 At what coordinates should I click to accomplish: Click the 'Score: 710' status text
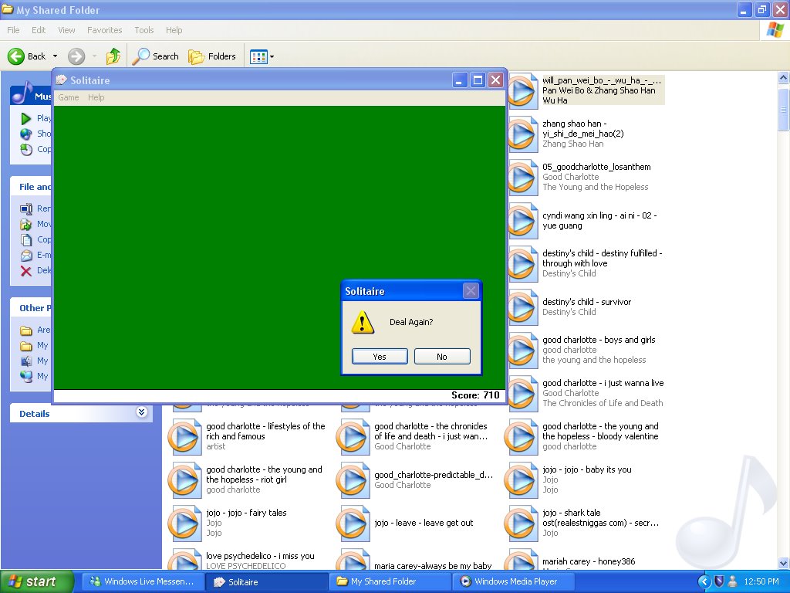tap(475, 395)
